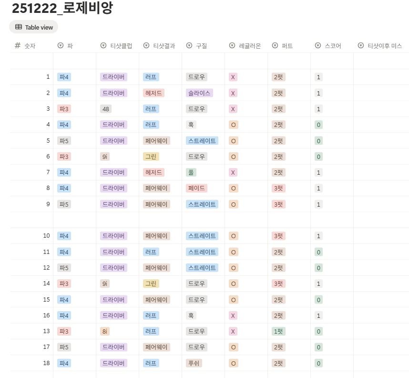Click the table icon in Table view
The width and height of the screenshot is (409, 378).
coord(19,27)
